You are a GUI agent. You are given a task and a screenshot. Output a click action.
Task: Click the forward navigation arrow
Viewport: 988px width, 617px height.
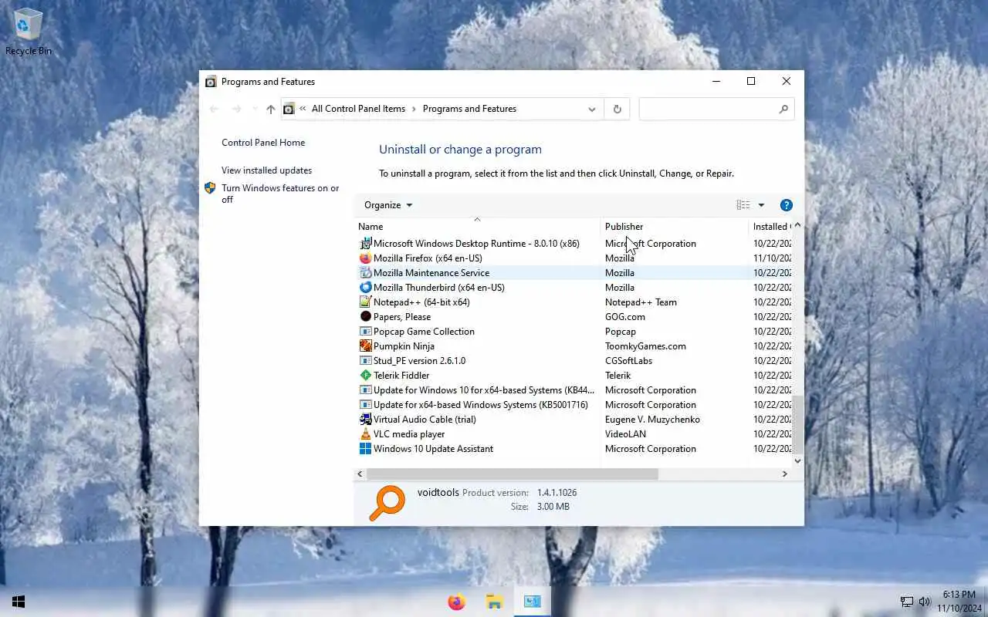pos(237,110)
